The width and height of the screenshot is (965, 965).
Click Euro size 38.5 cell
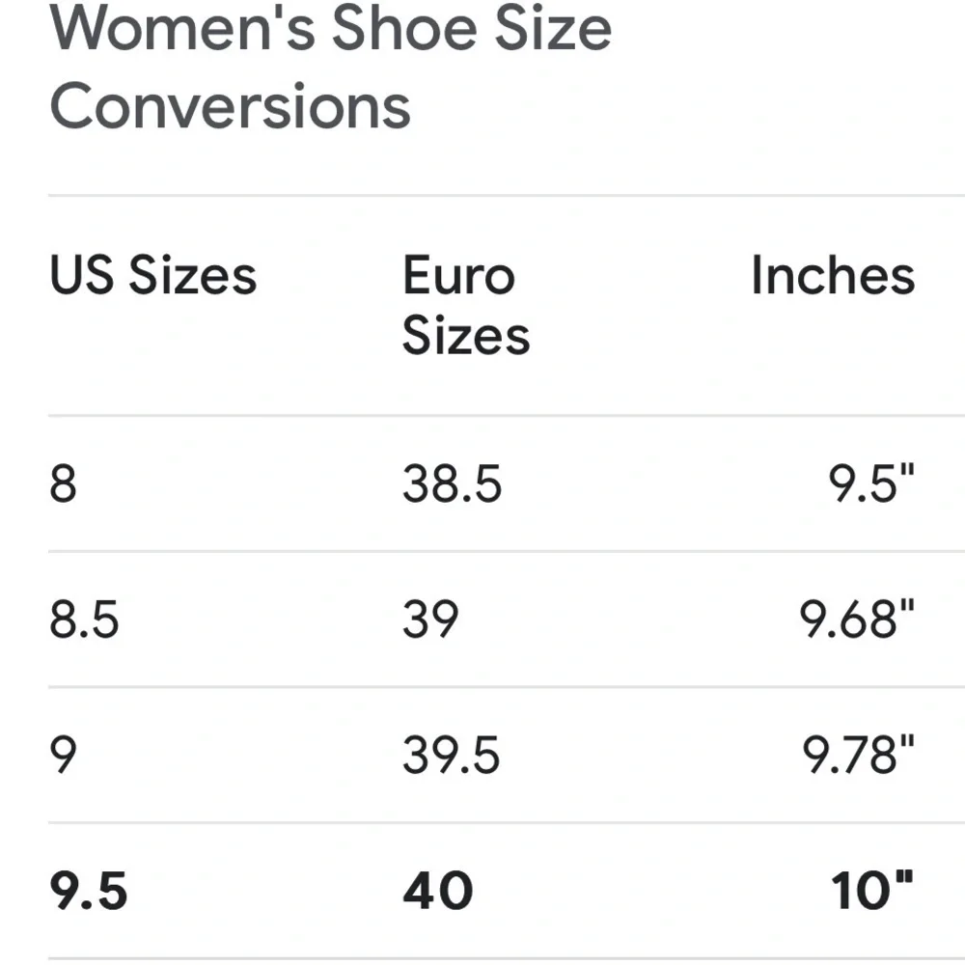[x=453, y=483]
